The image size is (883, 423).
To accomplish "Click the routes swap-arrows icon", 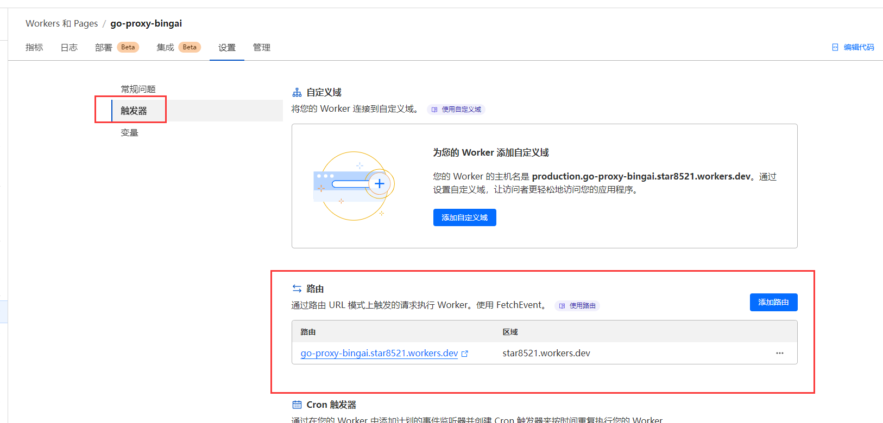I will pos(297,289).
